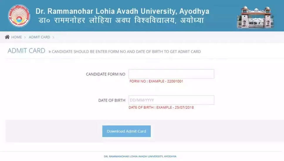Click the circular university logo
Screen dimensions: 284x161
(19, 16)
